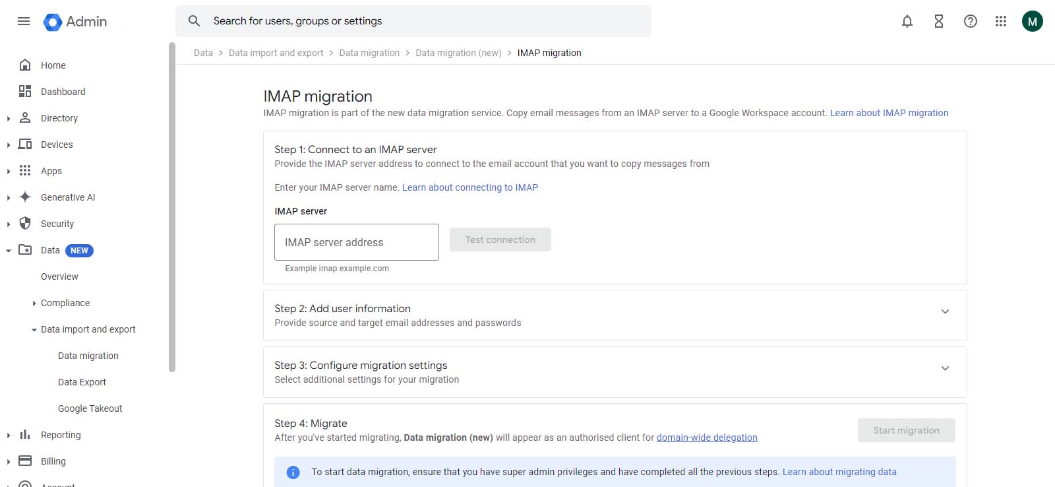Click the Start migration button
This screenshot has height=487, width=1055.
coord(907,430)
